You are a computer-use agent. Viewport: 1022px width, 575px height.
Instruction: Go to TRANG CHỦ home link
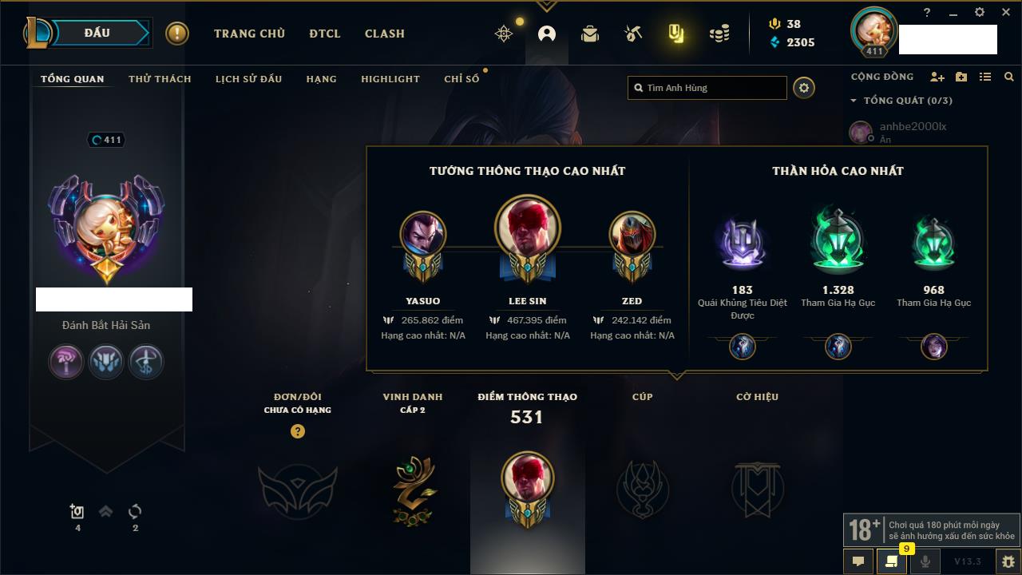249,34
